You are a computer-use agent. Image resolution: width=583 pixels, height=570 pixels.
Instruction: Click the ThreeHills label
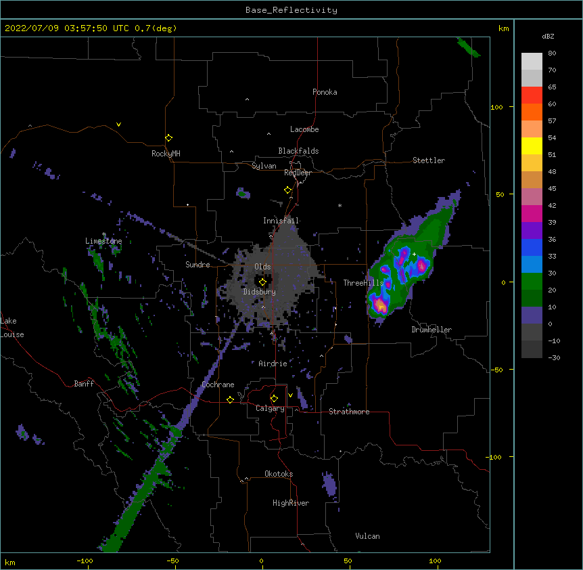pyautogui.click(x=363, y=283)
